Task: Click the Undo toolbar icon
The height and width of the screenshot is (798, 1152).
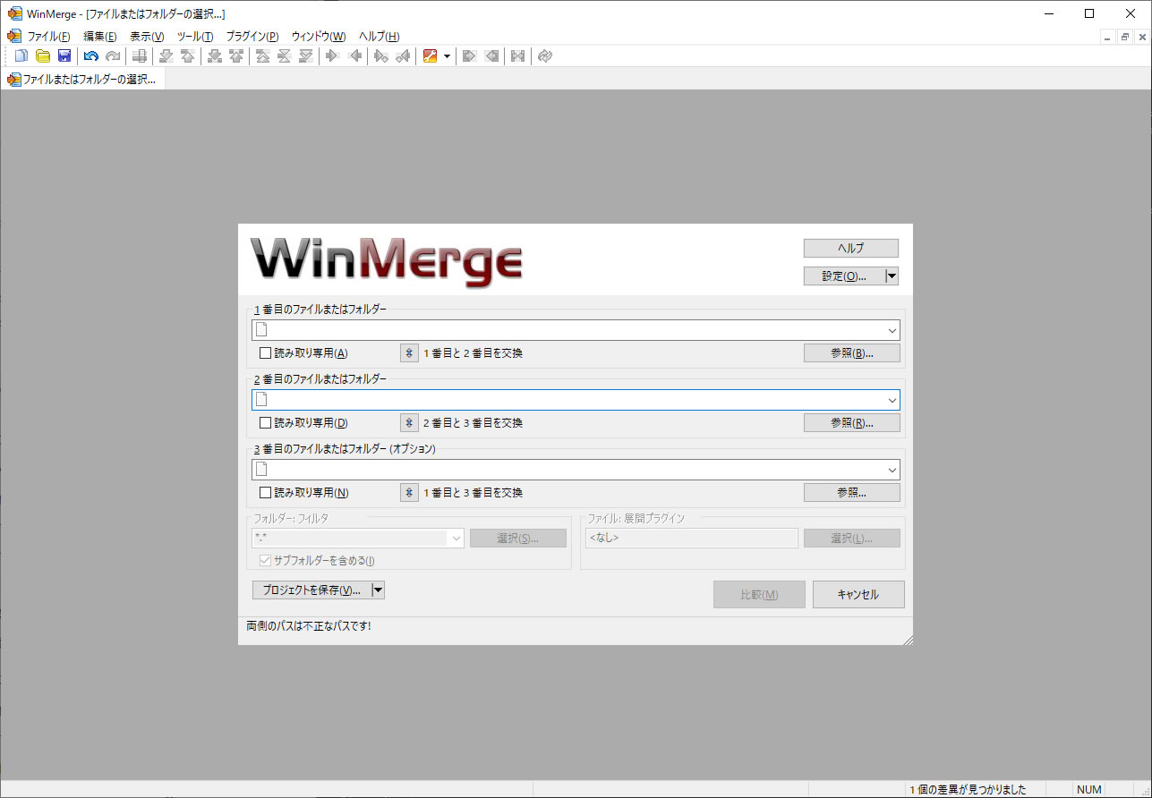Action: (90, 55)
